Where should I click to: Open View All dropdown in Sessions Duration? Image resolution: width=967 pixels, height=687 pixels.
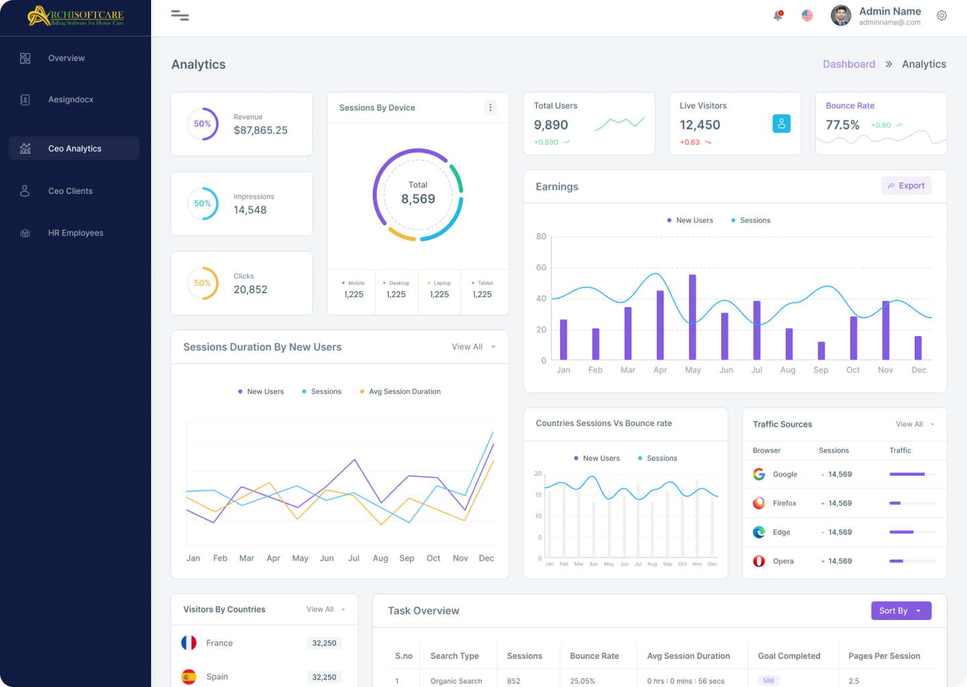[x=473, y=347]
